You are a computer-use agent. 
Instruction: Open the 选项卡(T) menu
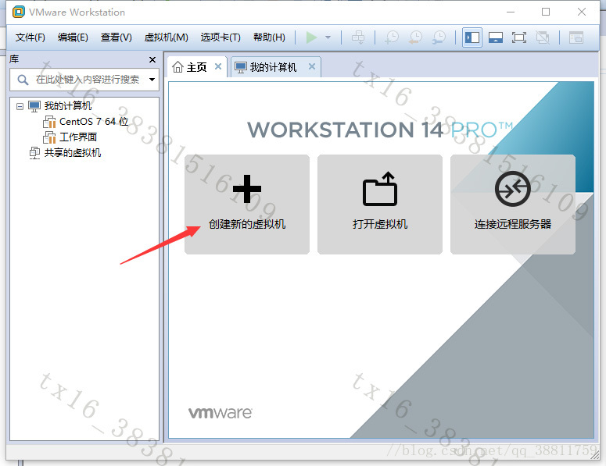click(x=221, y=37)
